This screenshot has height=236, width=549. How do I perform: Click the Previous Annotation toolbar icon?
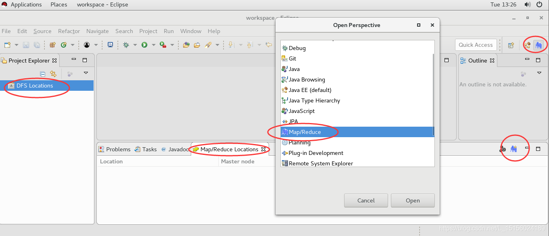[x=249, y=45]
